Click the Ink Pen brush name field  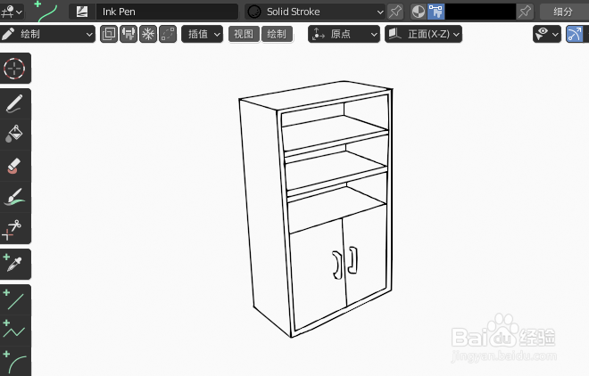point(167,12)
